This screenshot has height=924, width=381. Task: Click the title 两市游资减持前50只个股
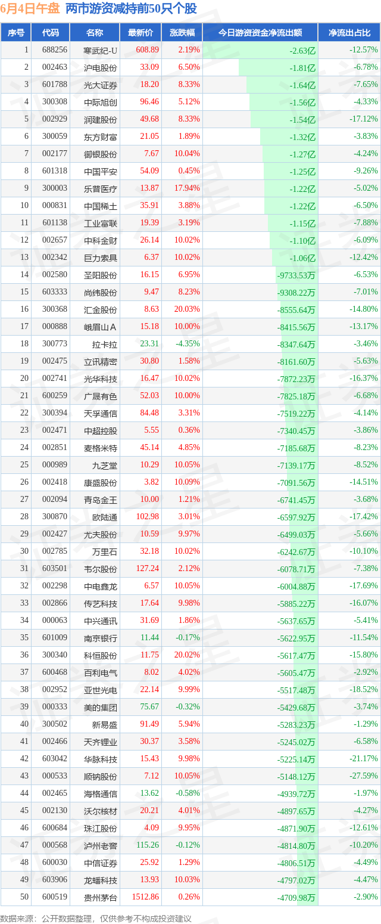(x=131, y=9)
